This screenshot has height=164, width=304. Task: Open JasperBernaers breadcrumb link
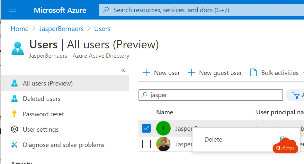coord(61,29)
